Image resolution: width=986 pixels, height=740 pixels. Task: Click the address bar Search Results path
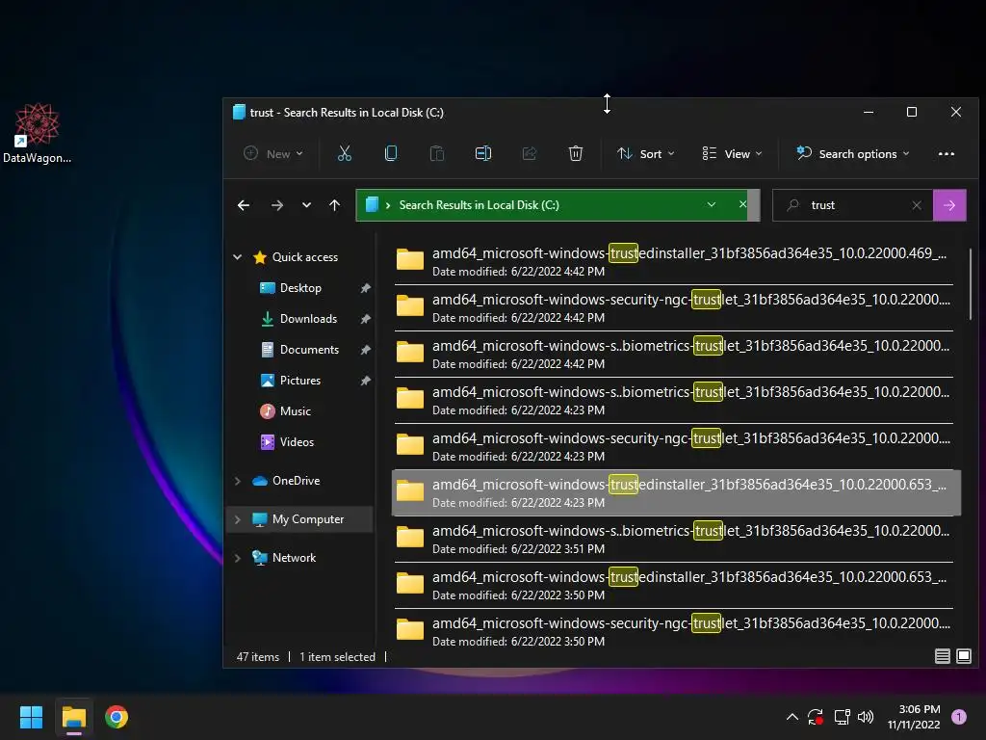pos(479,205)
